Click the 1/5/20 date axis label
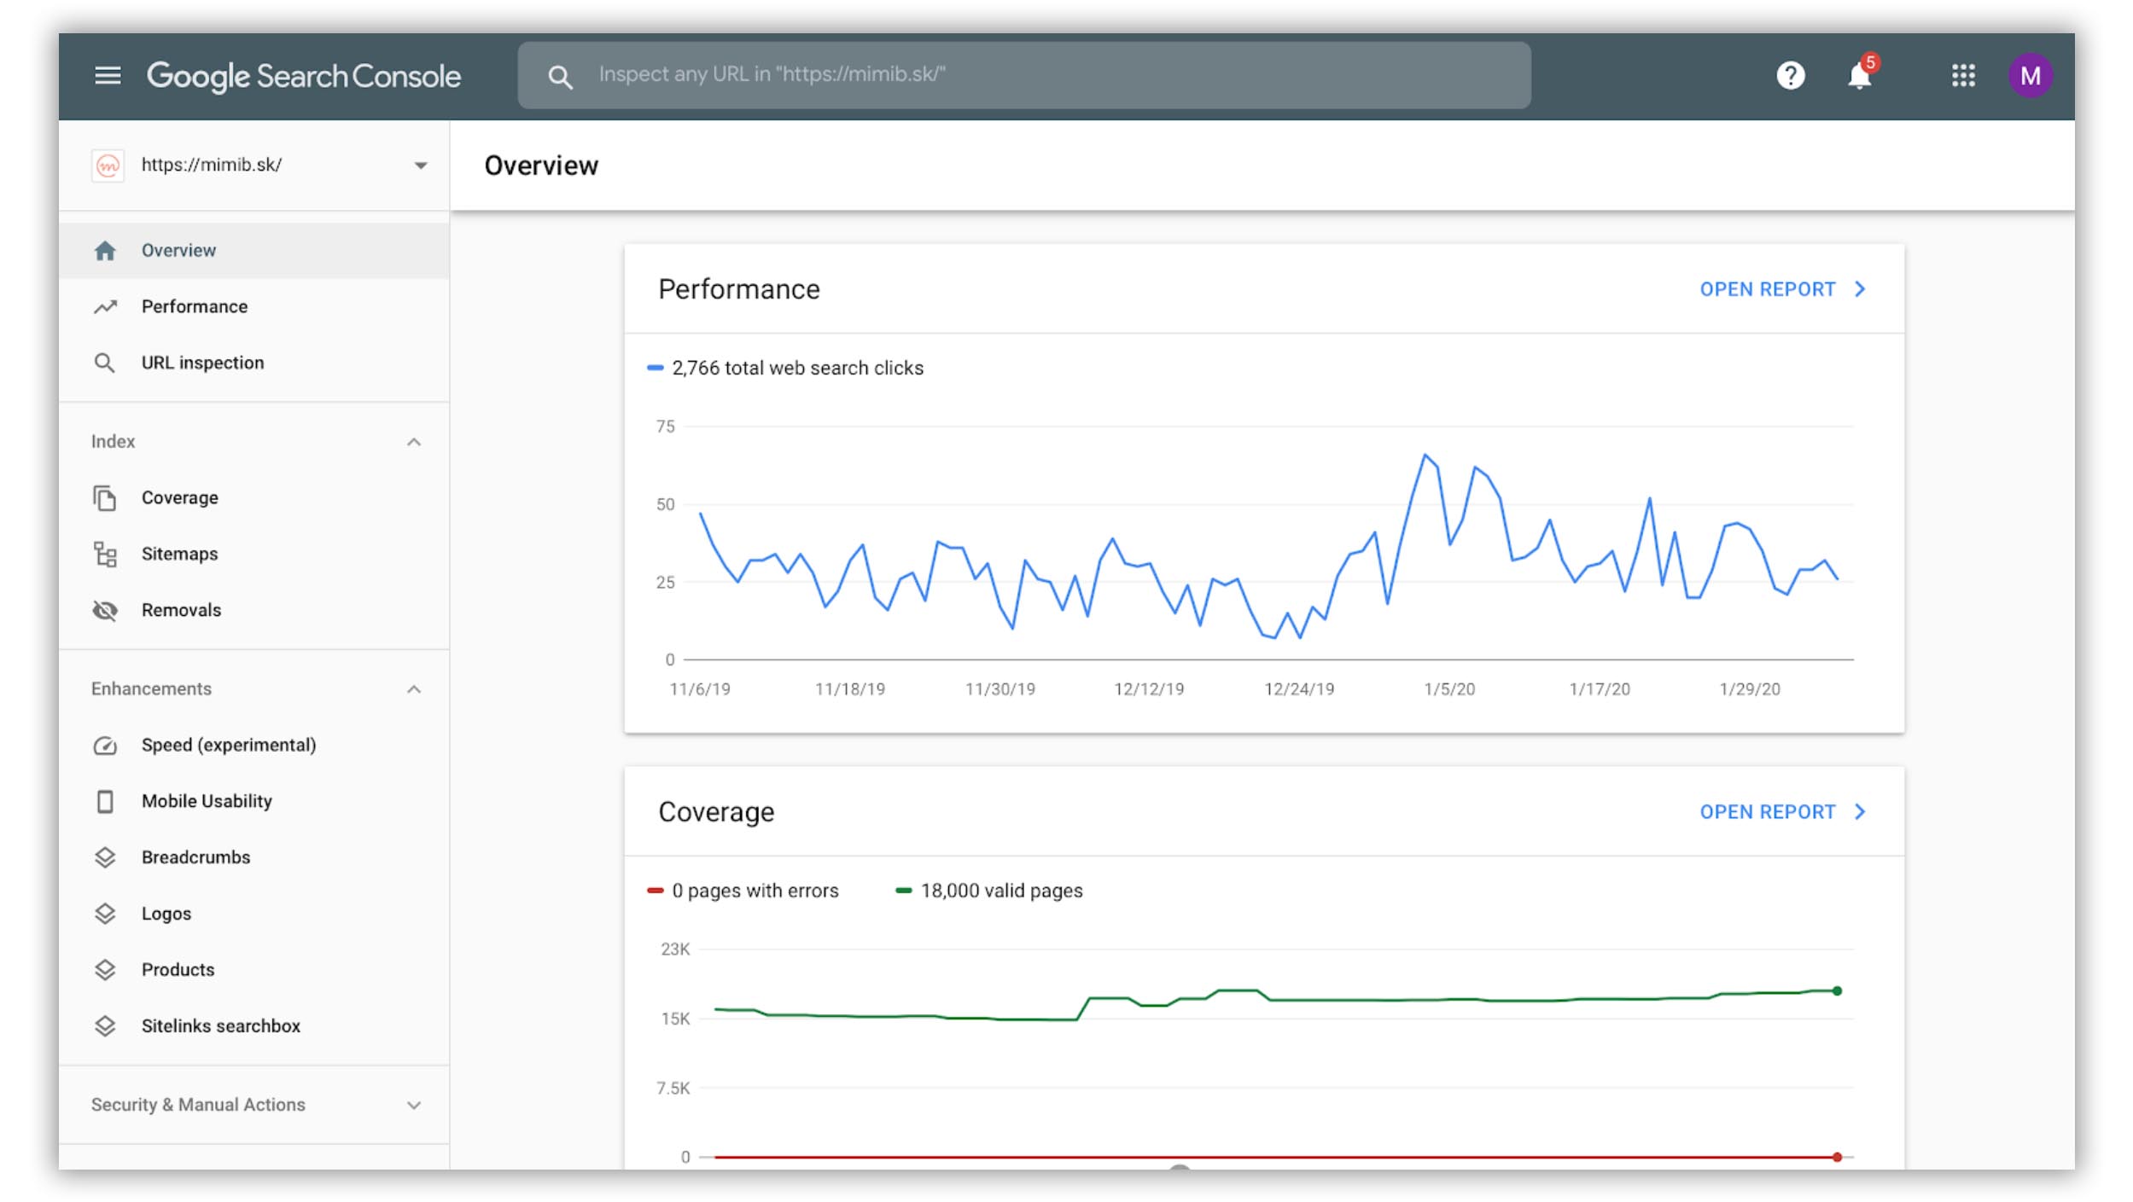This screenshot has width=2133, height=1202. click(x=1449, y=689)
